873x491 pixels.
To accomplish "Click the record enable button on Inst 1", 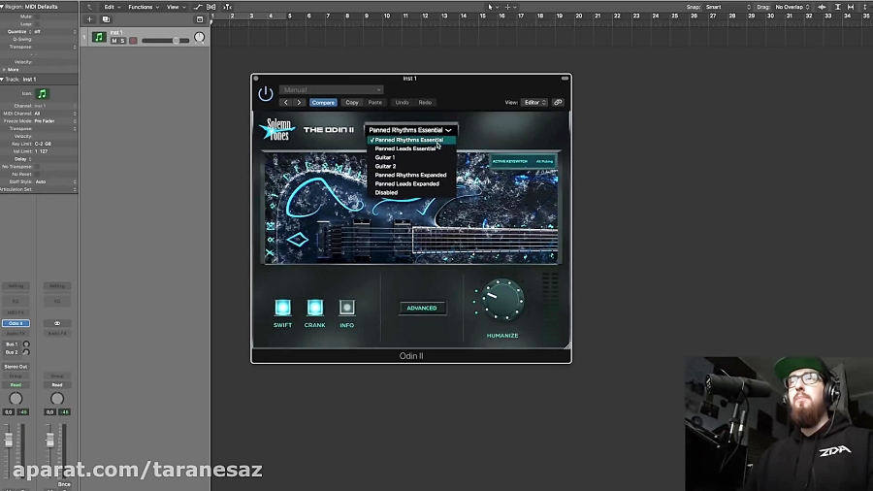I will pos(133,41).
